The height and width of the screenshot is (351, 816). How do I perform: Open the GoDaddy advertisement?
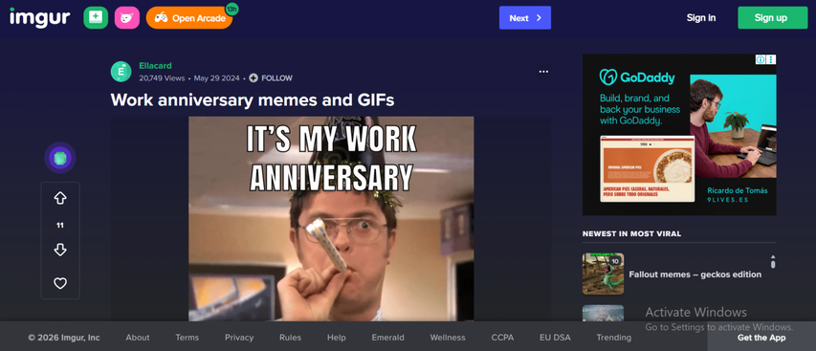tap(679, 135)
